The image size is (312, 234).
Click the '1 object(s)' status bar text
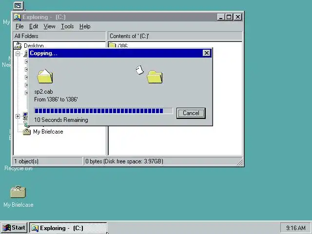[x=26, y=161]
